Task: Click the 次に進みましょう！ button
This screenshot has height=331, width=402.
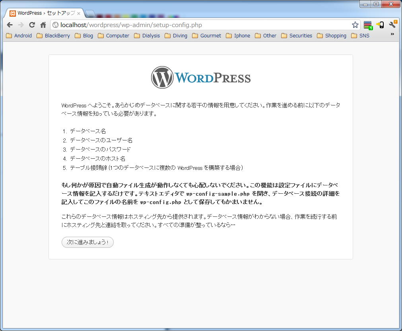Action: [87, 242]
